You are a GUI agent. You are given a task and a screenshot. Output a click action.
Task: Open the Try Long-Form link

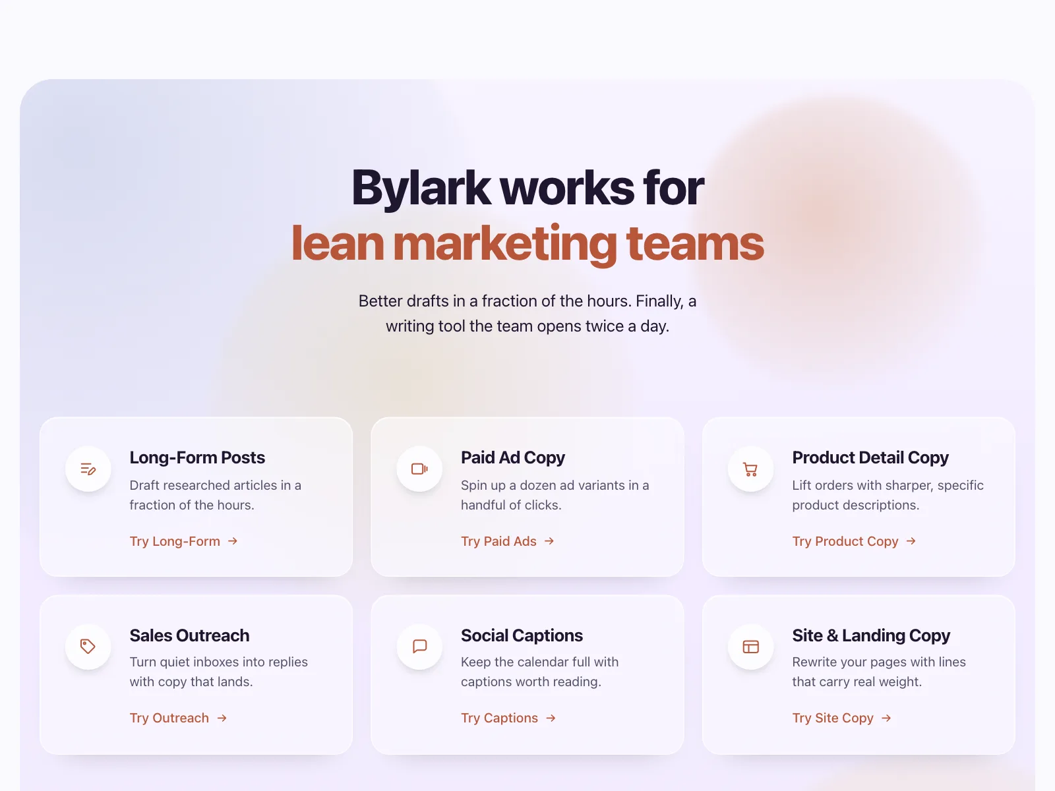(x=184, y=541)
